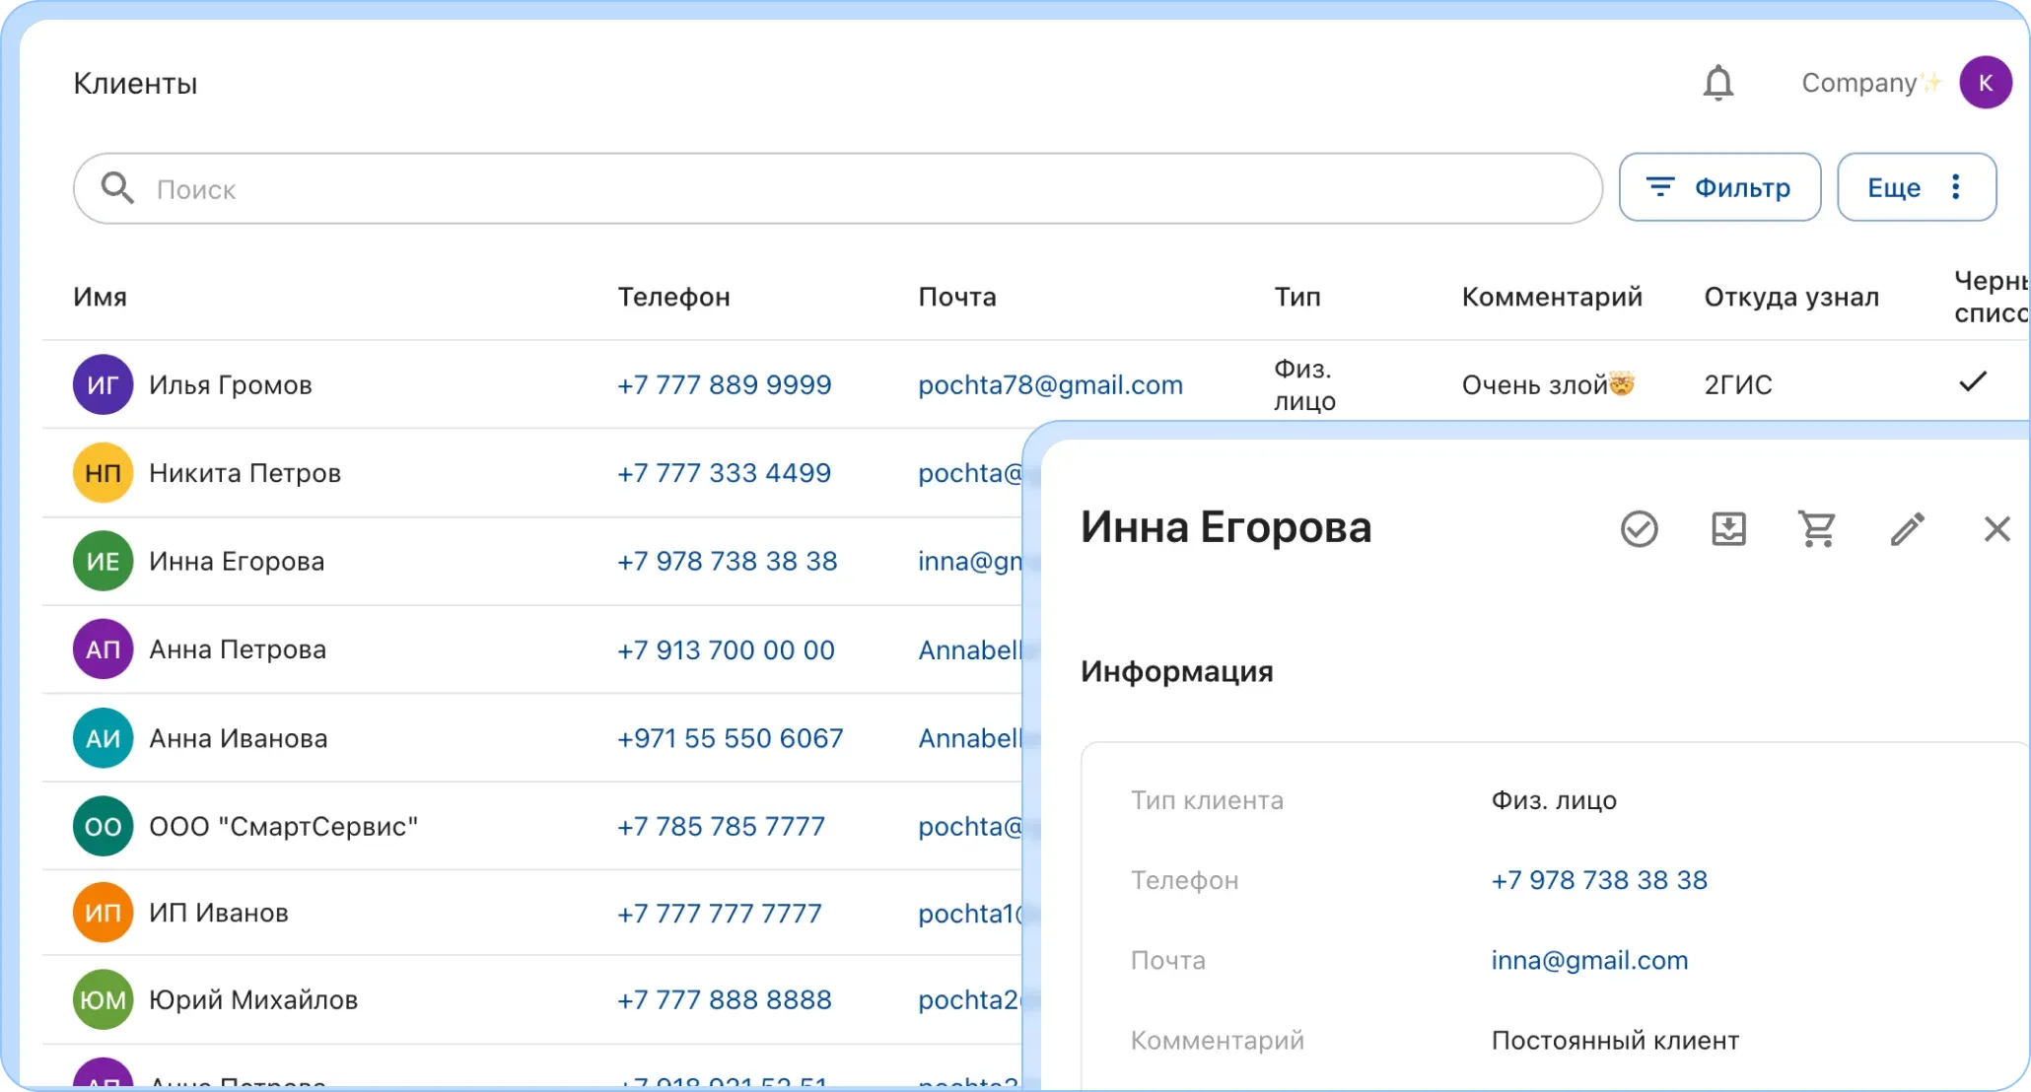Call Илья Громов at +7 777 889 9999
The image size is (2031, 1092).
(724, 384)
